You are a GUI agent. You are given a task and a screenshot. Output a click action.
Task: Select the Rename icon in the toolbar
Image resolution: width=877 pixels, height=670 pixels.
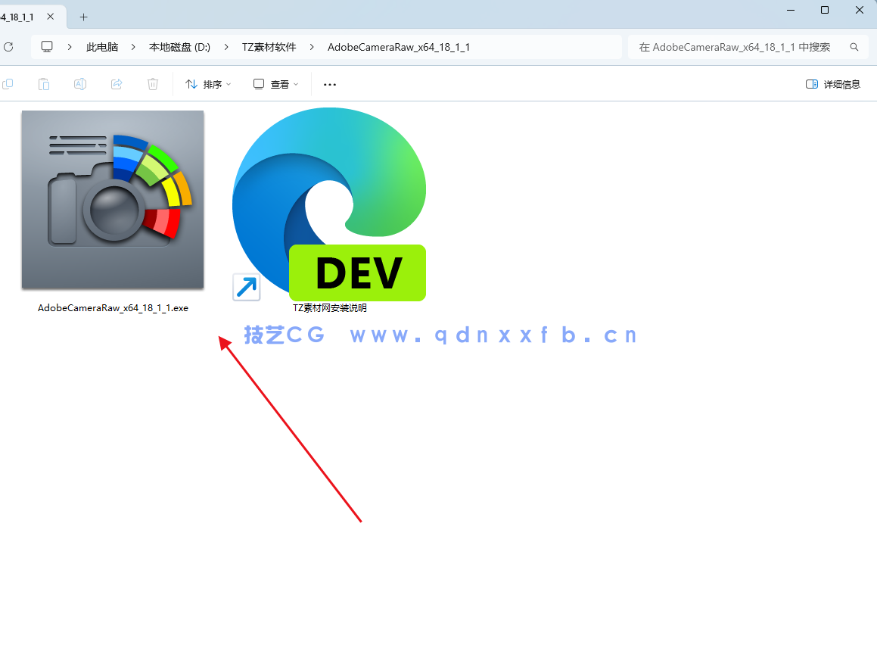[80, 84]
